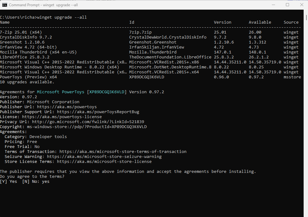
Task: Click the microsoft-store-seizure-warning URL
Action: (x=104, y=157)
